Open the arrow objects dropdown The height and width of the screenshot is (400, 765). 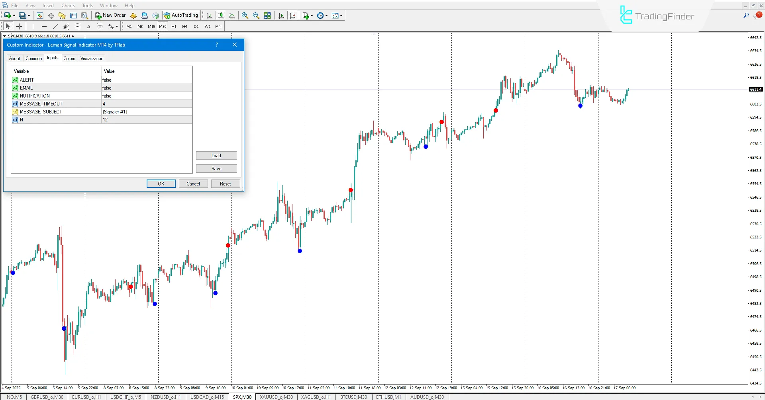click(116, 26)
